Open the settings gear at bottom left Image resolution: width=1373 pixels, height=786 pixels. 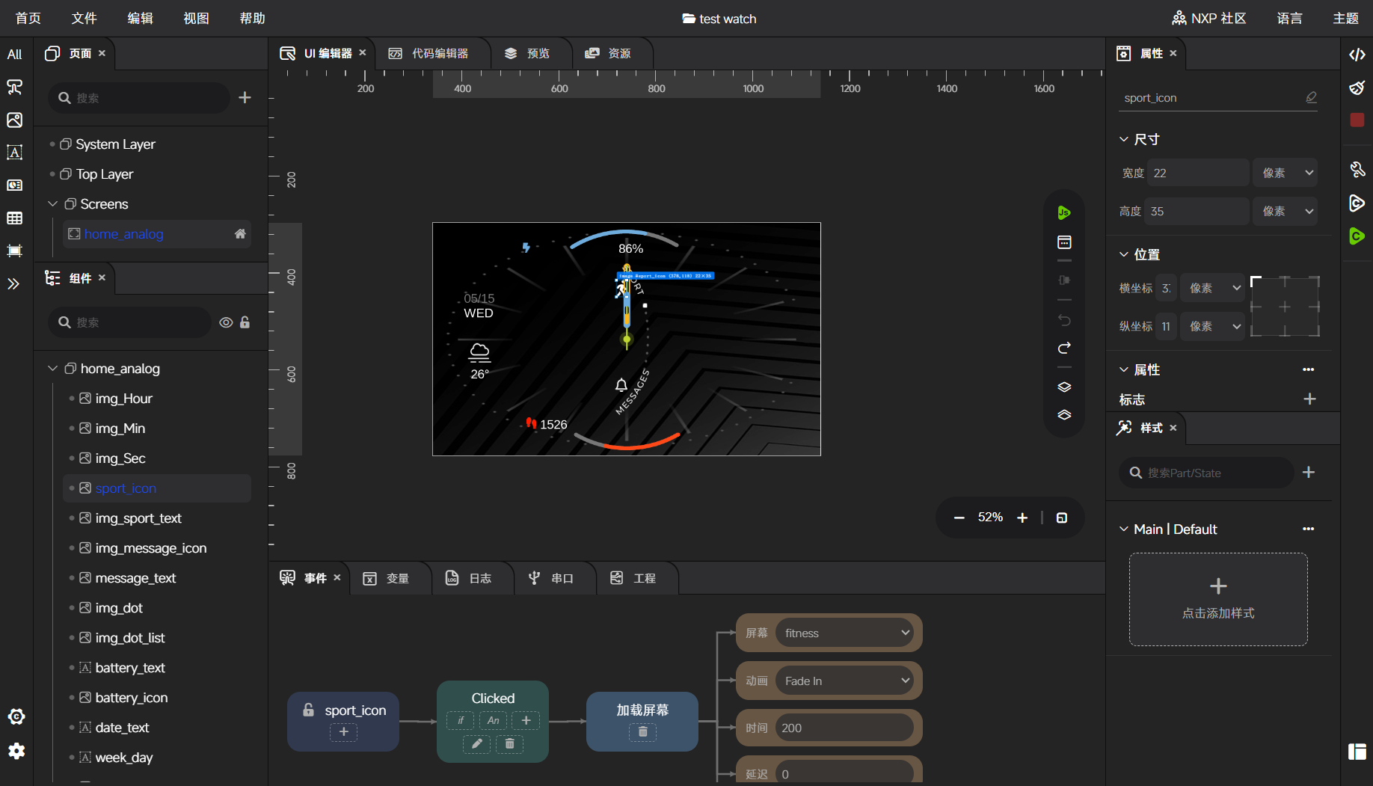pos(16,751)
